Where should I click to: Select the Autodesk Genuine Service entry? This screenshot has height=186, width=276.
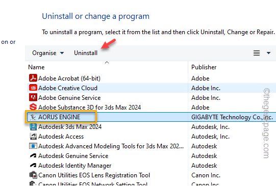(73, 156)
